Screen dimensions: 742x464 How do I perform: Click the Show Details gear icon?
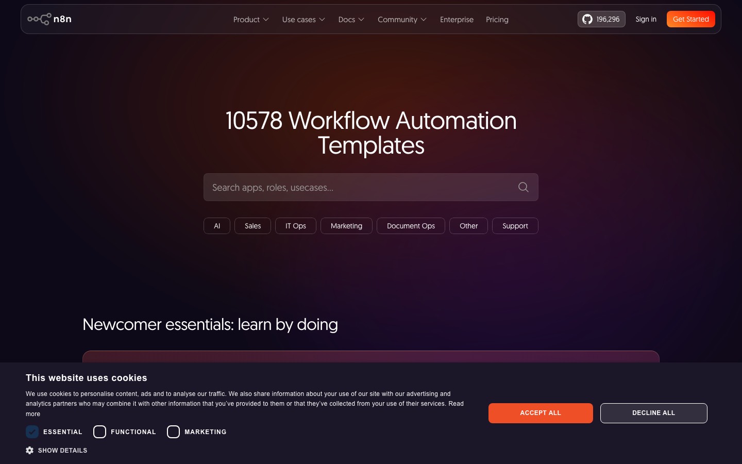pos(30,450)
